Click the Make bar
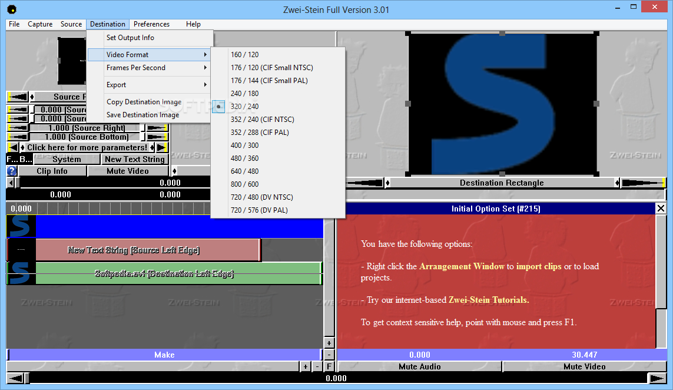673x390 pixels. 164,355
